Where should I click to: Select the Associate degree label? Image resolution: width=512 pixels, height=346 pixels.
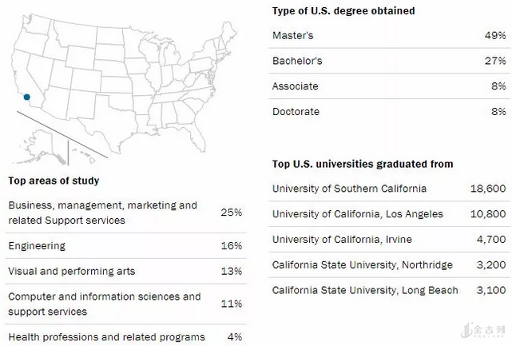pyautogui.click(x=296, y=86)
